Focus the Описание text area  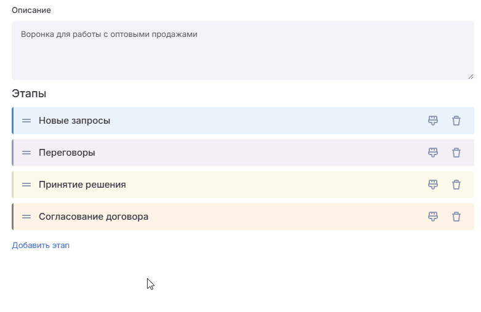pos(242,50)
